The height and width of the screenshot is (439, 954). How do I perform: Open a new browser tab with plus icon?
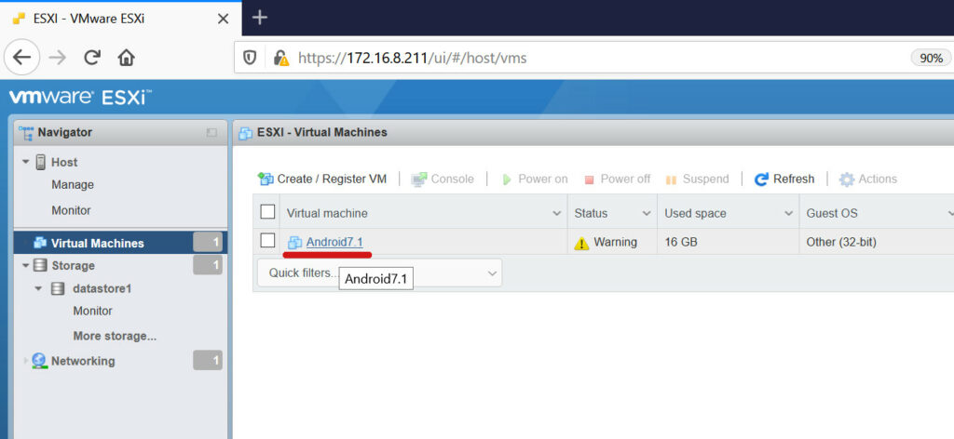[x=260, y=18]
